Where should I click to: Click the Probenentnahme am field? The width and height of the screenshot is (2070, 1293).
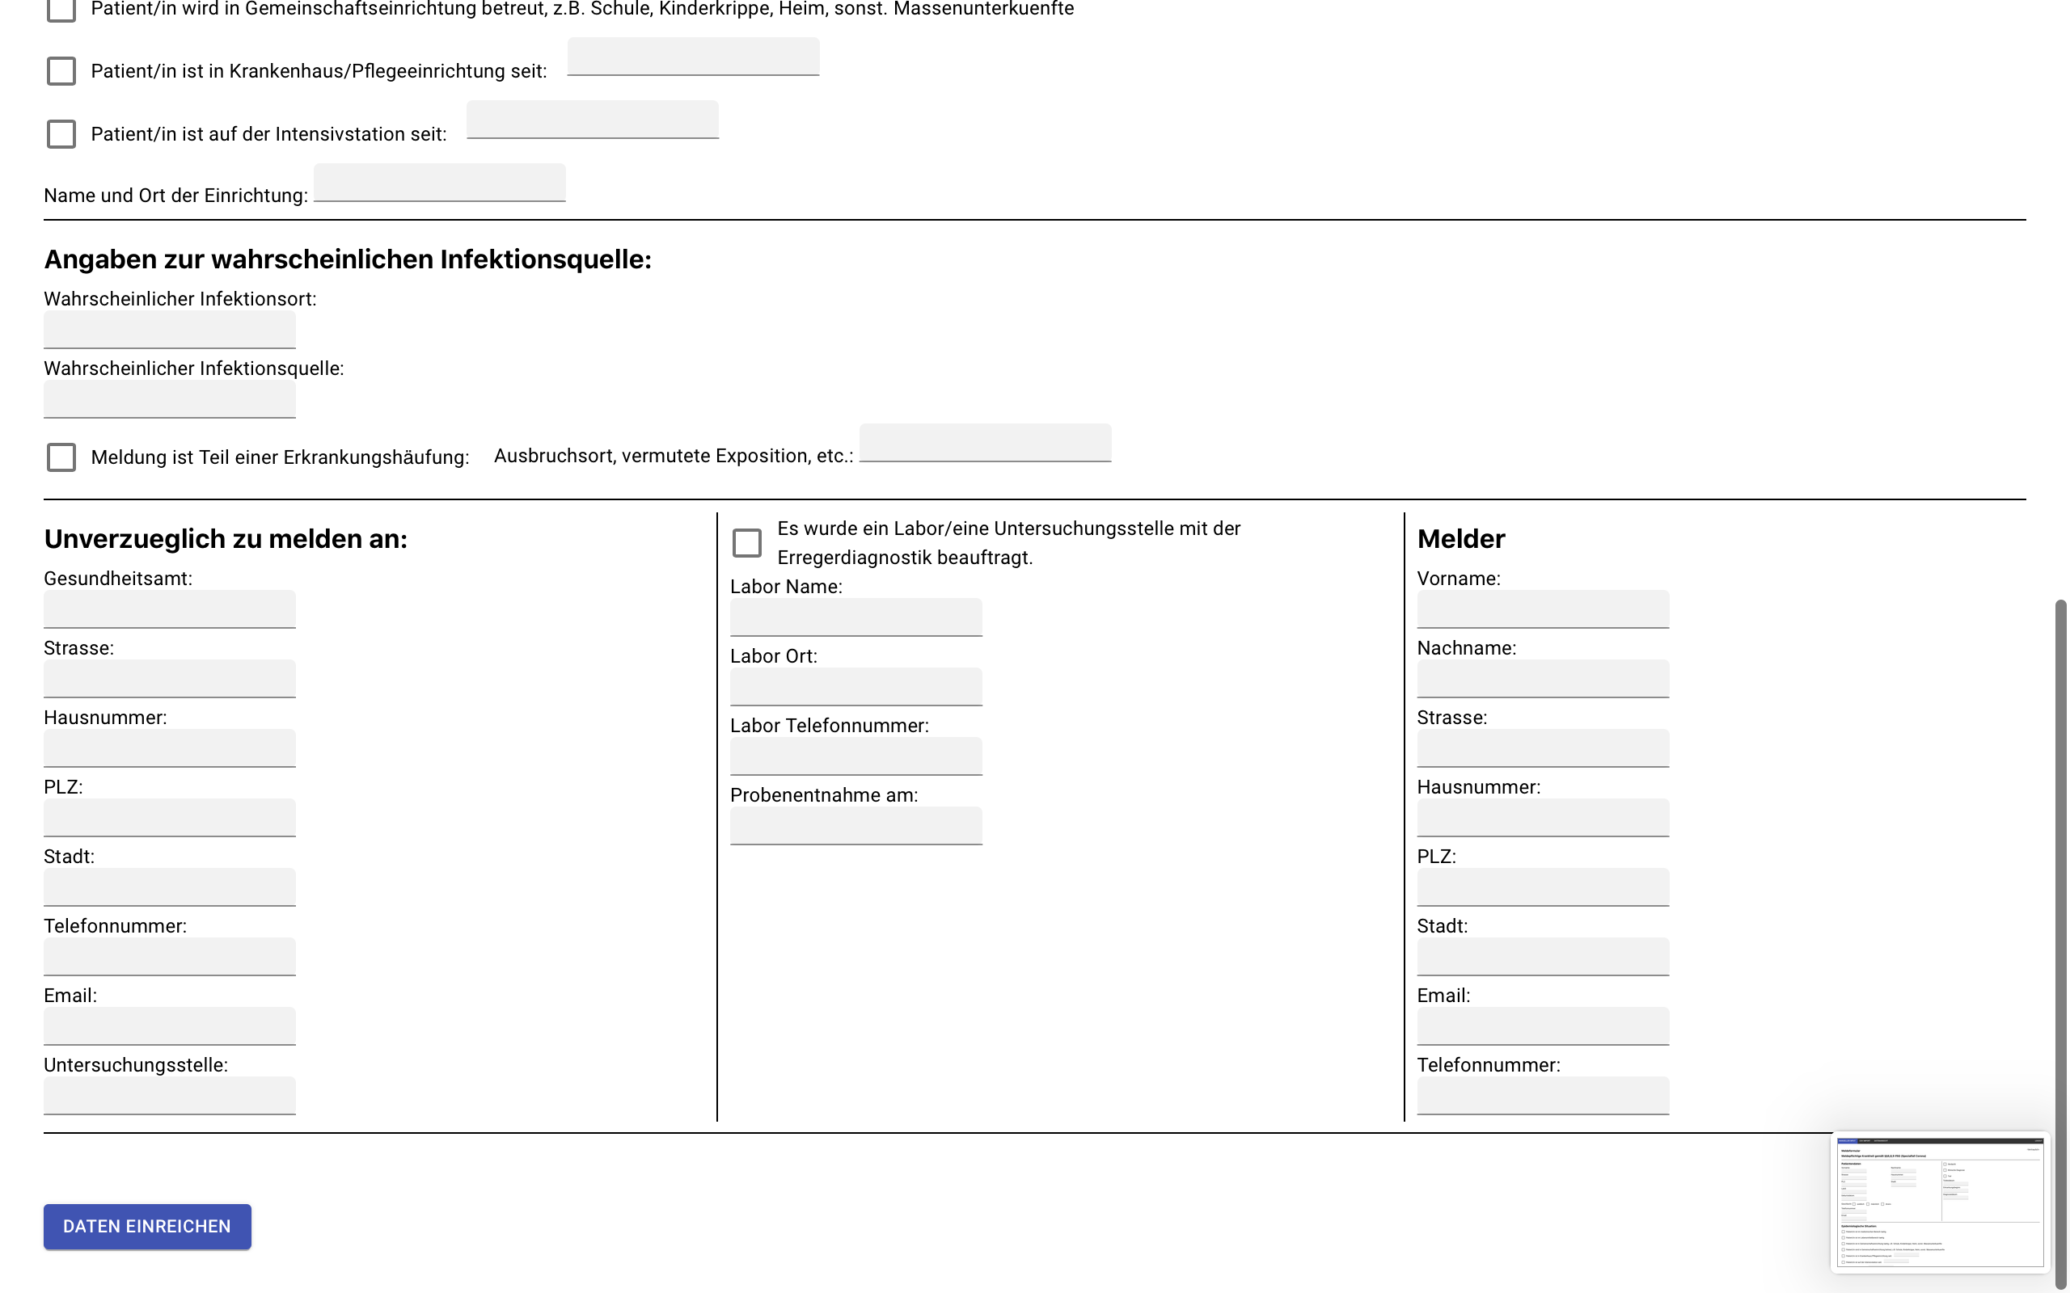coord(855,825)
